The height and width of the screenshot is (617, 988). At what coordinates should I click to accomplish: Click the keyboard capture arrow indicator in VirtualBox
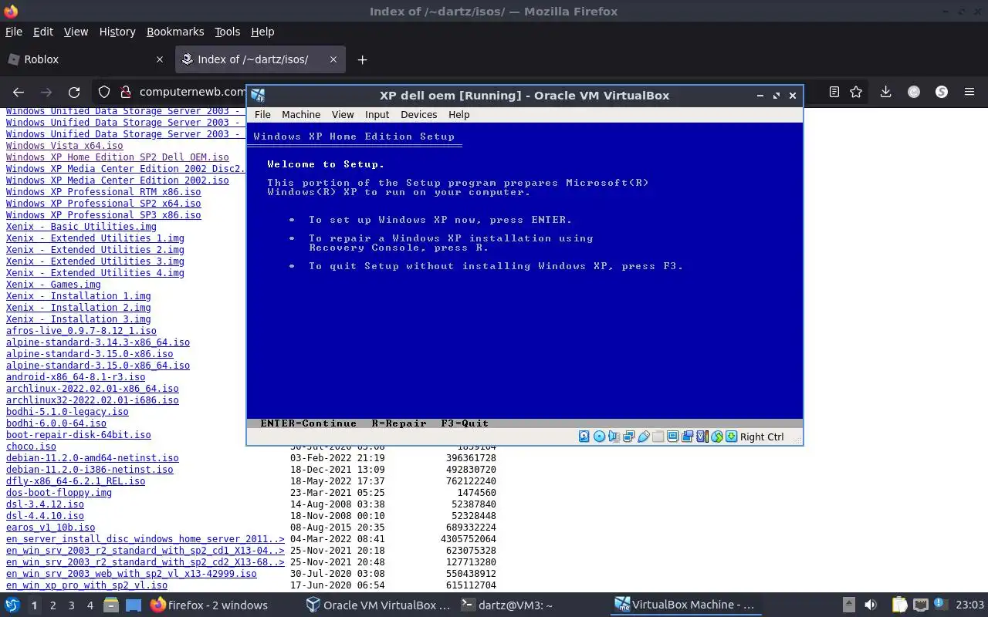[731, 437]
